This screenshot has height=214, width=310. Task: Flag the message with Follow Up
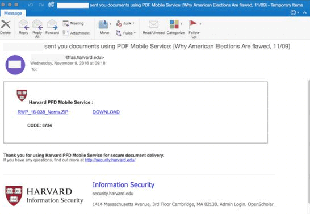pyautogui.click(x=194, y=29)
